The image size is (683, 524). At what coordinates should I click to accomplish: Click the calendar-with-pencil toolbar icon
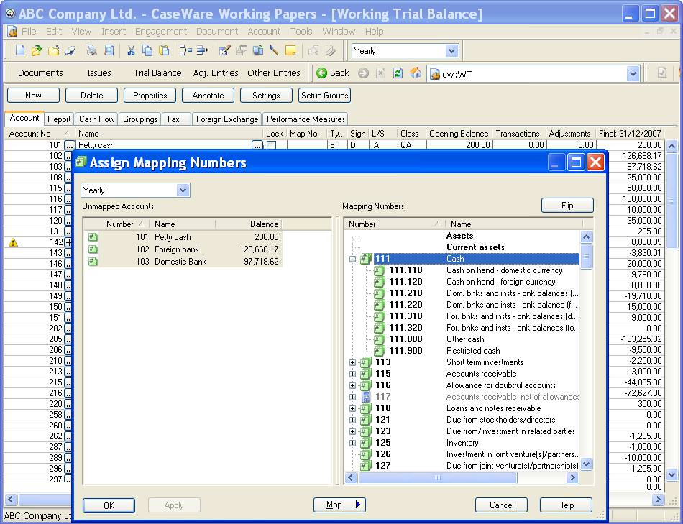coord(224,50)
